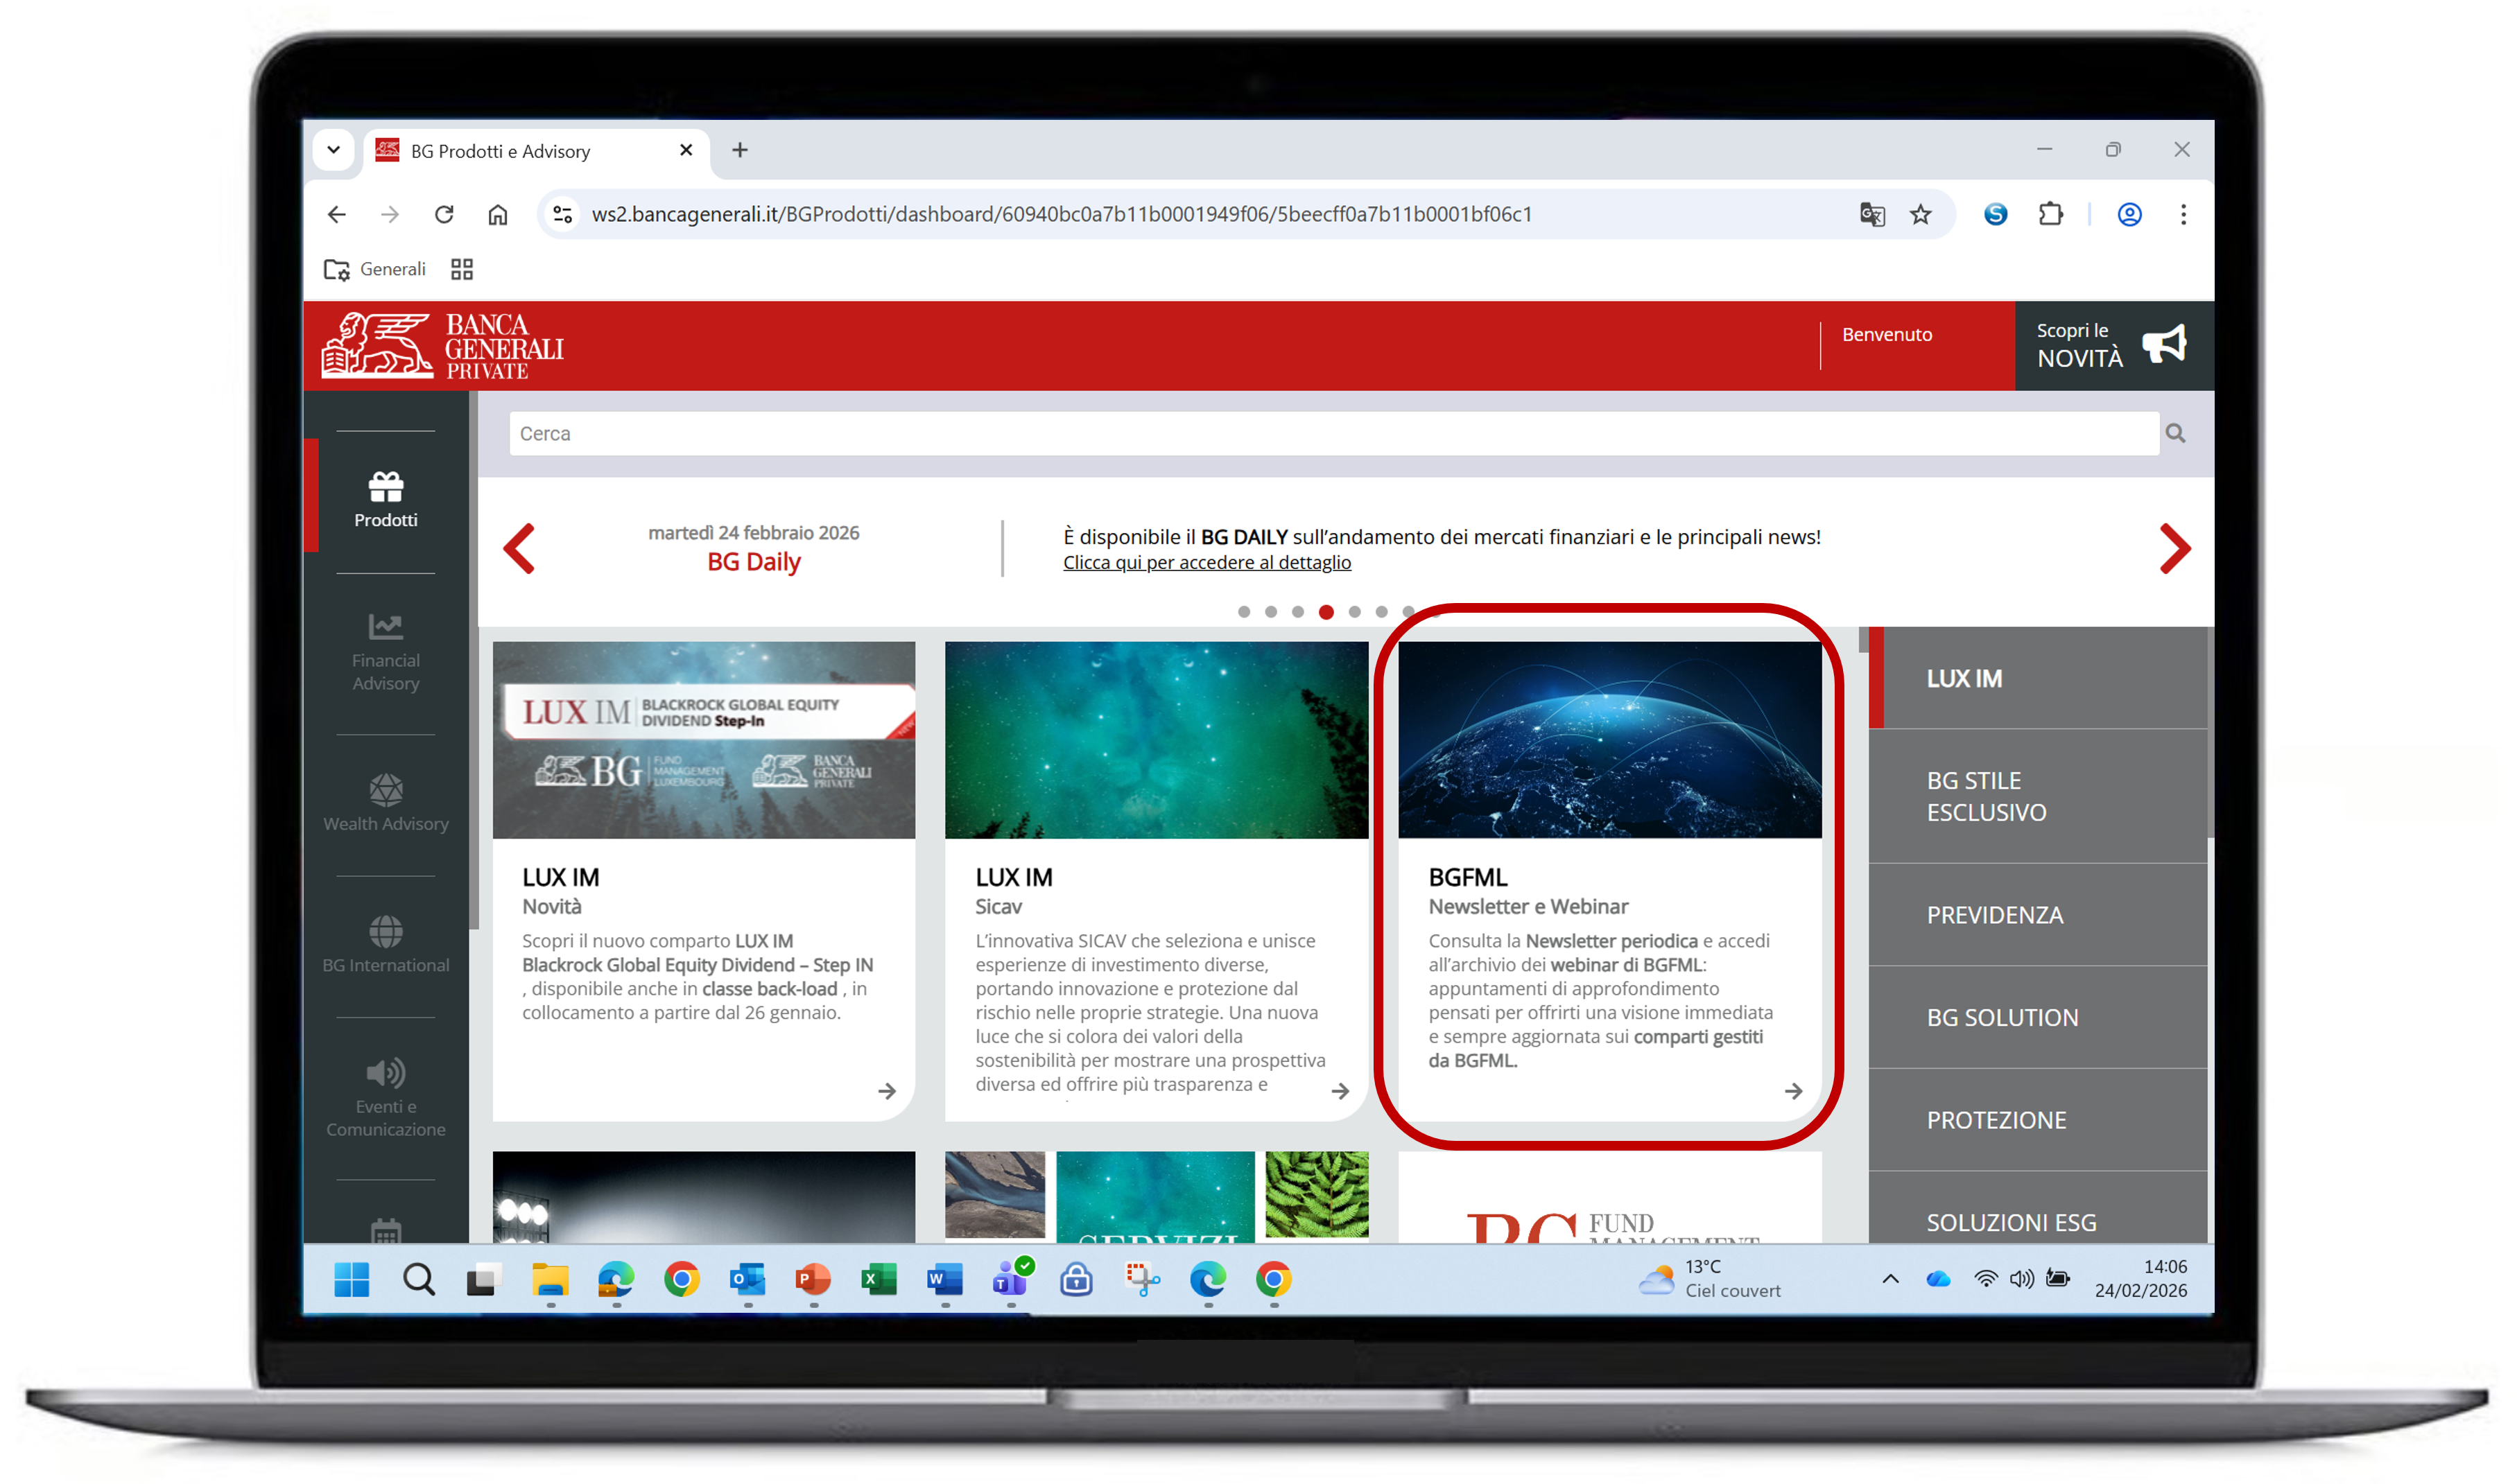Image resolution: width=2517 pixels, height=1484 pixels.
Task: Open the apps grid in the bookmarks bar
Action: pos(461,269)
